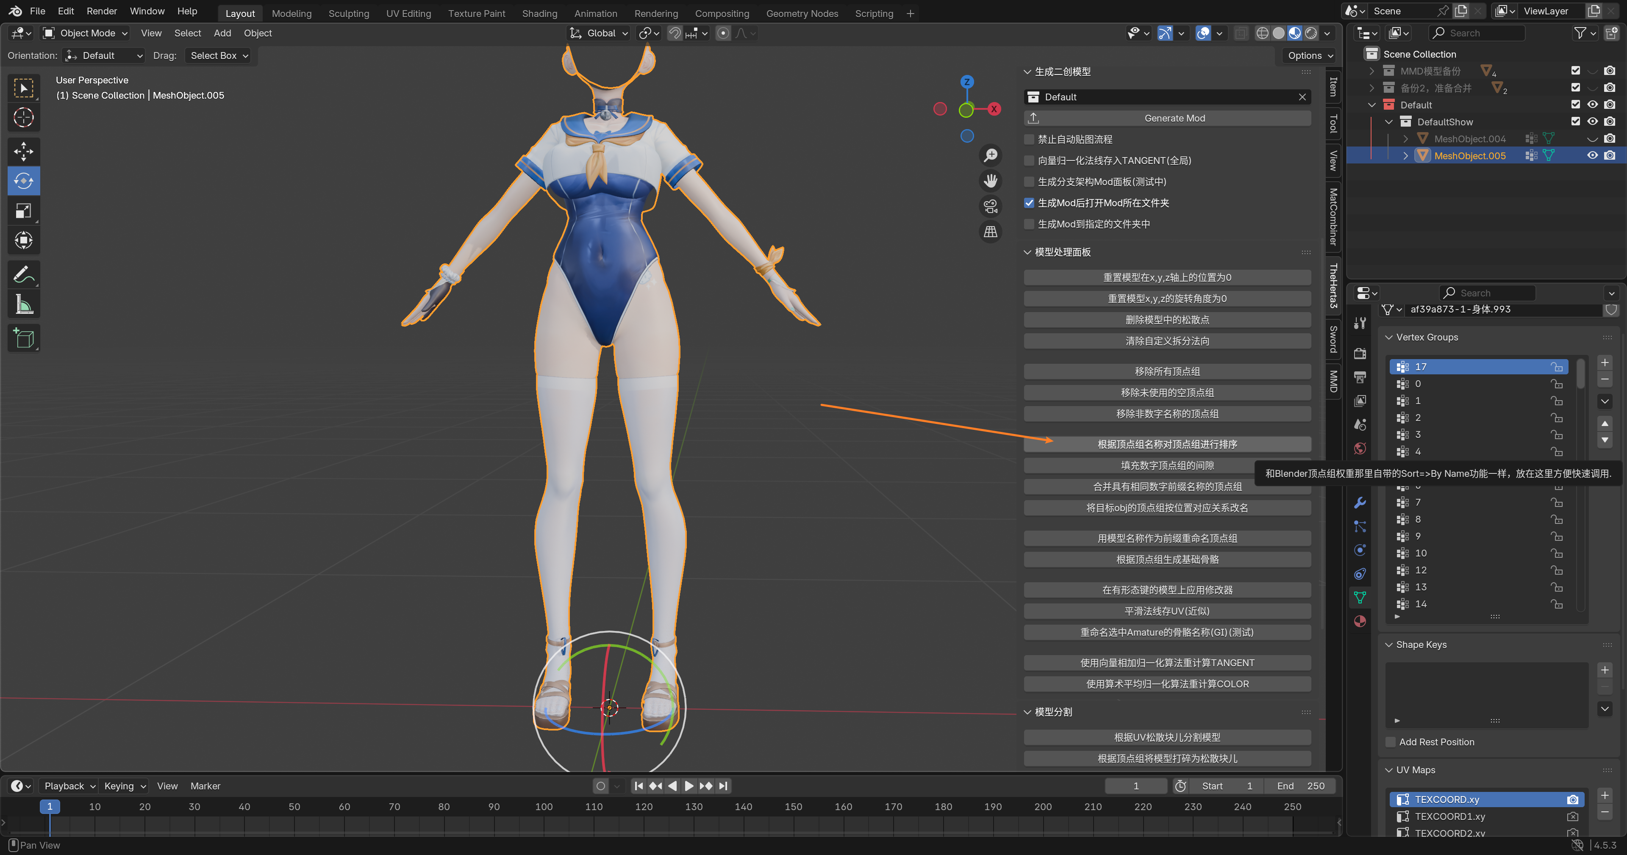
Task: Open Global transform orientation dropdown
Action: click(598, 33)
